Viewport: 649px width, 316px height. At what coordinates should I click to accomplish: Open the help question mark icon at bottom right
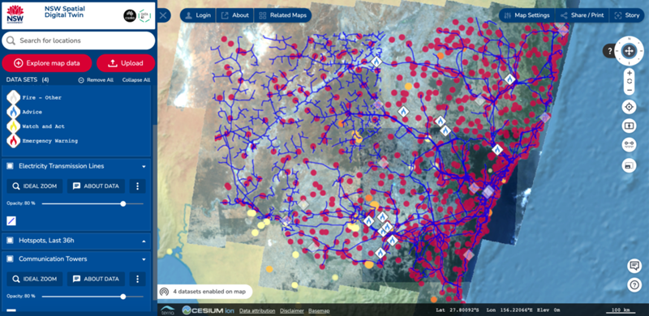tap(634, 285)
